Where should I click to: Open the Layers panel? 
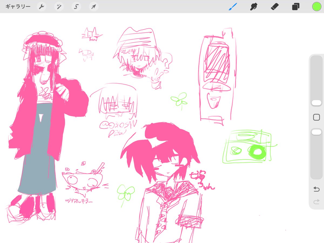coord(296,7)
